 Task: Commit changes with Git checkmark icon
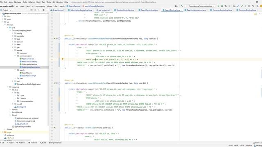pyautogui.click(x=242, y=6)
